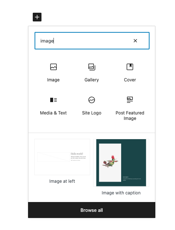Click the 'Gallery' block label
The width and height of the screenshot is (175, 230).
click(x=92, y=80)
